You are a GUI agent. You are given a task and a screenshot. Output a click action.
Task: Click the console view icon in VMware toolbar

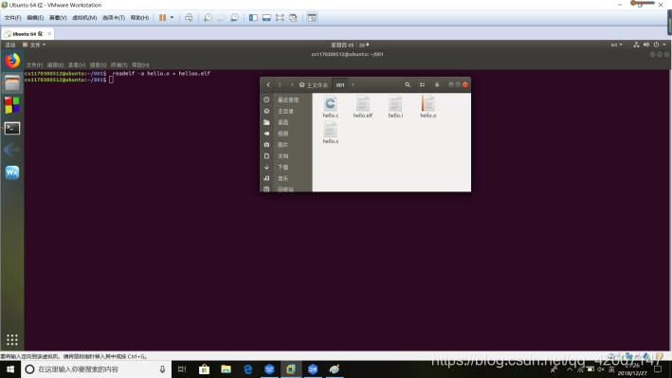click(x=312, y=18)
